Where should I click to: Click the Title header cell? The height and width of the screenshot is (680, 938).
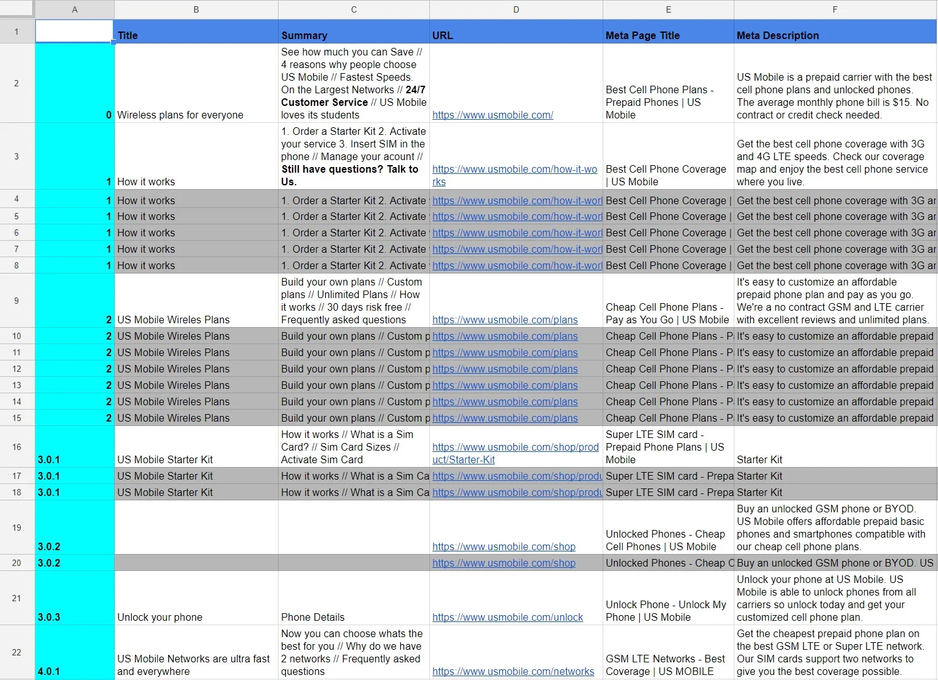[196, 32]
